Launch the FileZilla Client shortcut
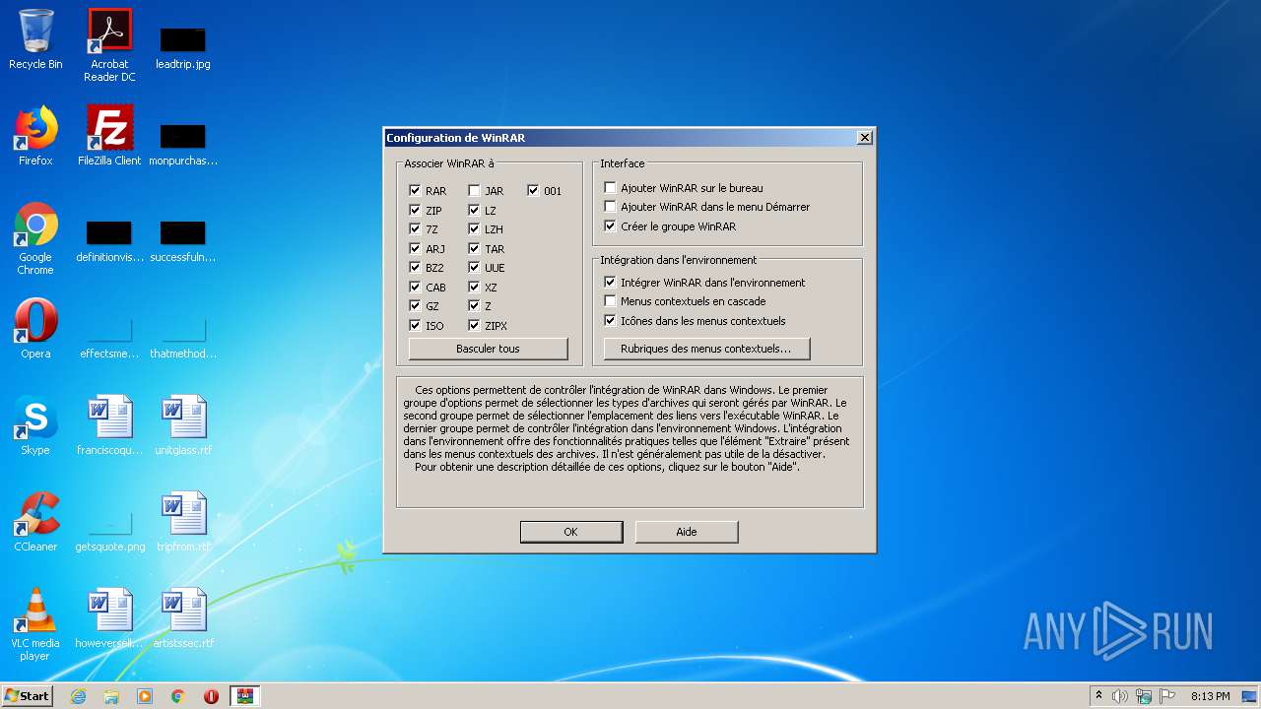Image resolution: width=1261 pixels, height=709 pixels. point(109,136)
